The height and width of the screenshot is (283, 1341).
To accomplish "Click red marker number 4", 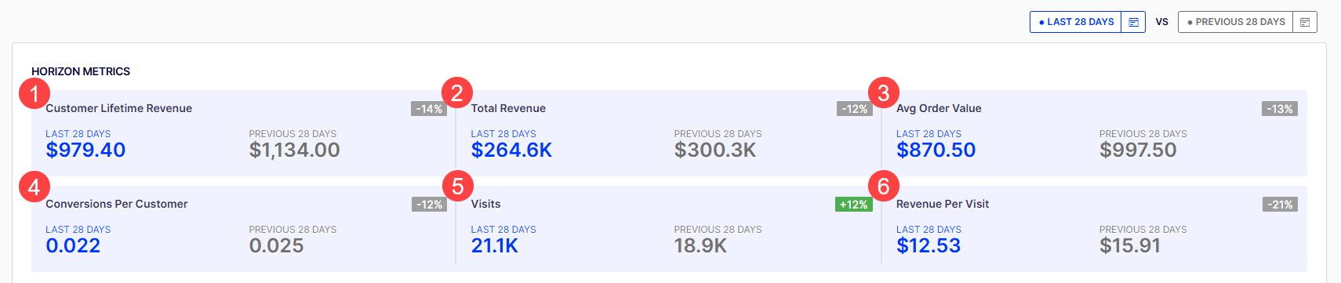I will click(x=35, y=187).
